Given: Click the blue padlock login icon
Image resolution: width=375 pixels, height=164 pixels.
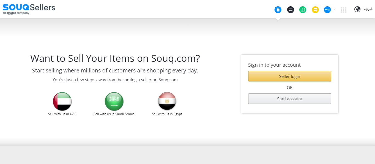Looking at the screenshot, I should (x=278, y=10).
